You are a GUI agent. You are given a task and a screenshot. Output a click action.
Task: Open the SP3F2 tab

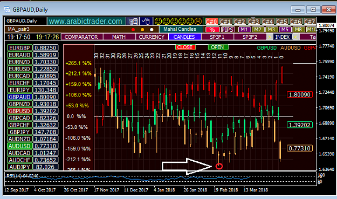(x=250, y=37)
